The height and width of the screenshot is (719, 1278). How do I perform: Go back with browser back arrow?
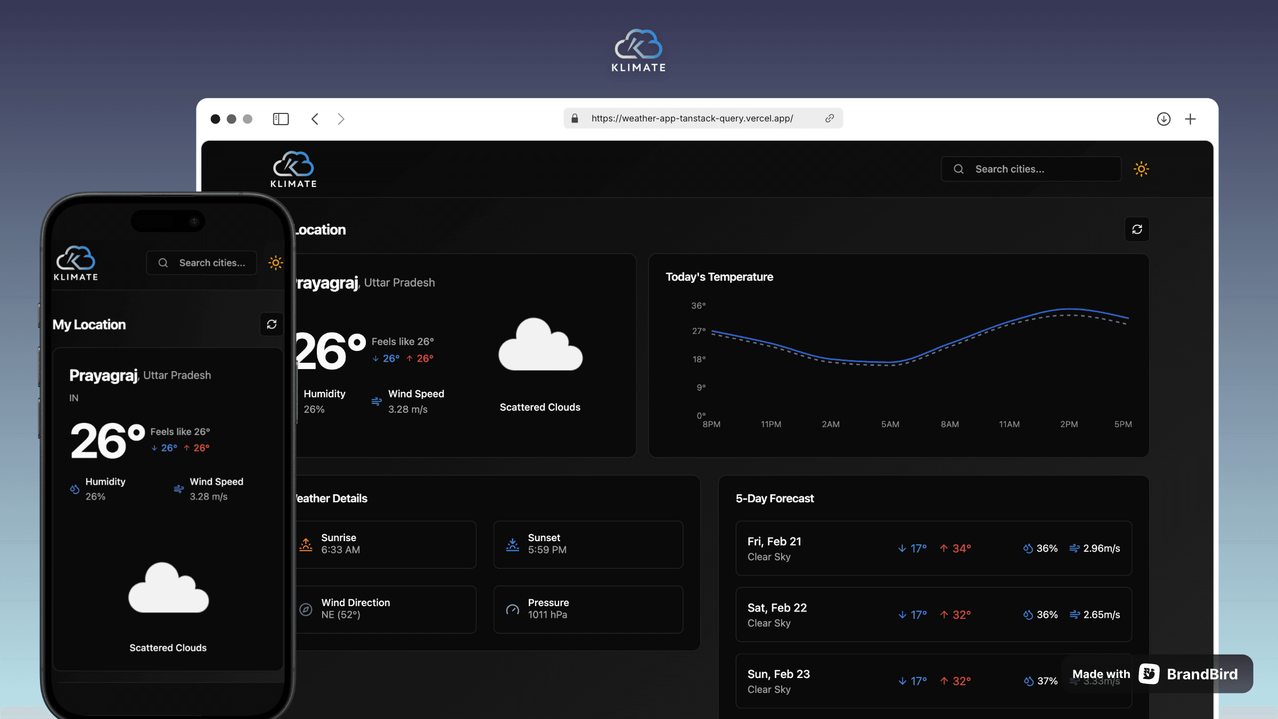[x=315, y=119]
